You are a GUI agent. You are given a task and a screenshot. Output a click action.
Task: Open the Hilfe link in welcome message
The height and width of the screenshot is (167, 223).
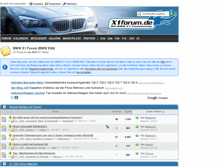click(163, 62)
